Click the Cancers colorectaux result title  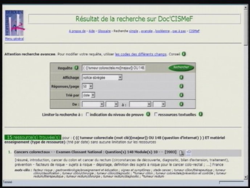95,152
